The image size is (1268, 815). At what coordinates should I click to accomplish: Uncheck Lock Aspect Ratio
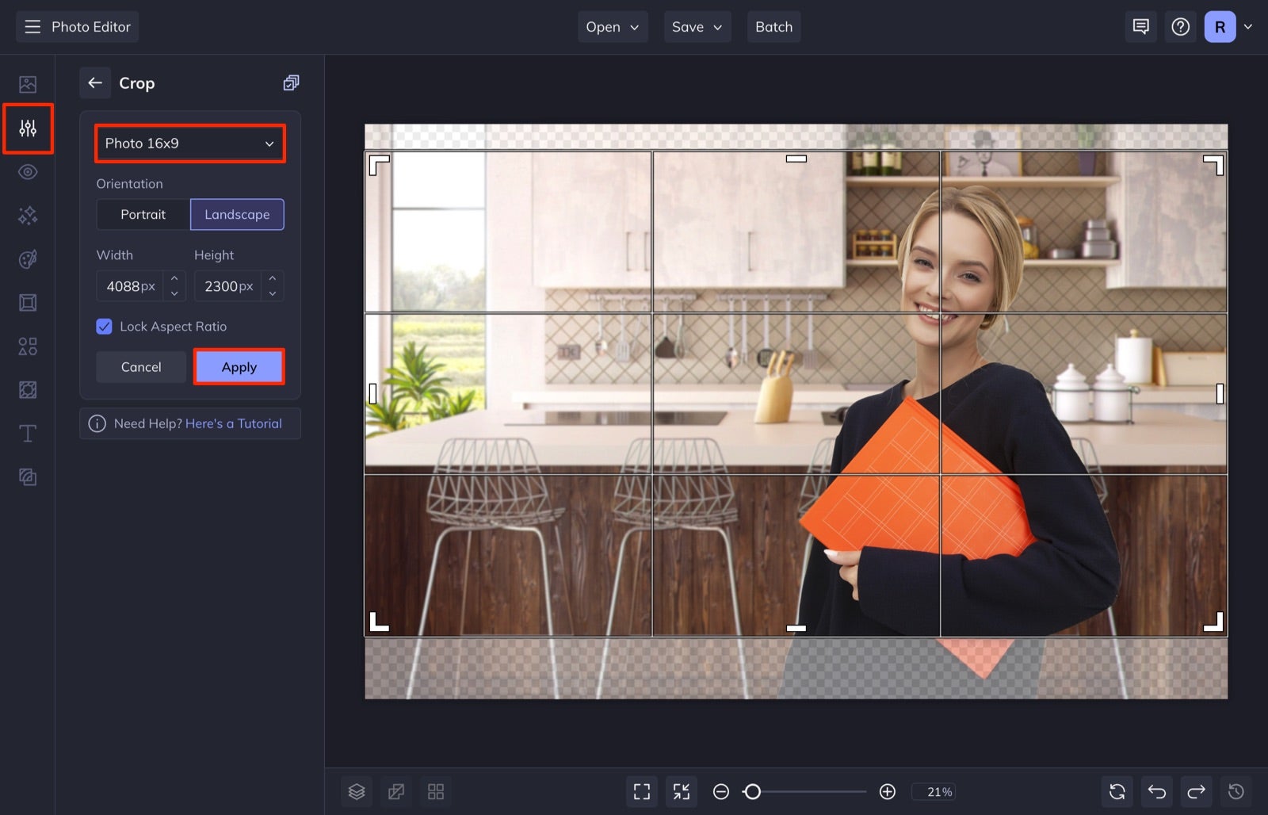(104, 326)
